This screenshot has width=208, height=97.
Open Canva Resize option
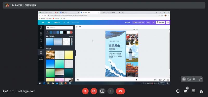point(57,22)
